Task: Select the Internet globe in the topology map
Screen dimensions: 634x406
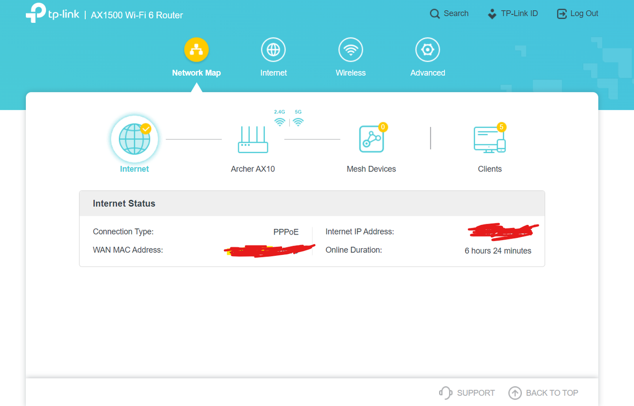Action: click(134, 138)
